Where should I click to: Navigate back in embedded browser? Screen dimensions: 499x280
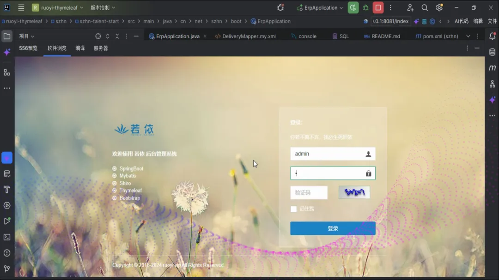[440, 21]
